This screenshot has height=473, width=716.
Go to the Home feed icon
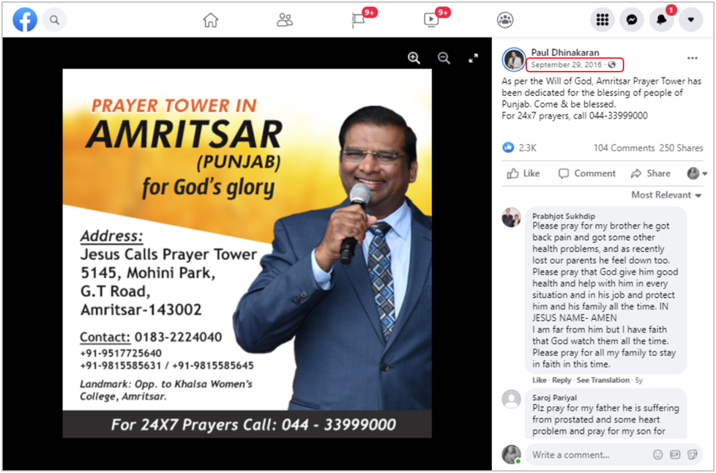click(x=211, y=20)
